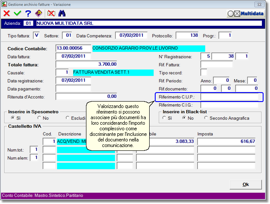This screenshot has height=204, width=270.
Task: Click the first IVA Cod. field
Action: pyautogui.click(x=49, y=141)
